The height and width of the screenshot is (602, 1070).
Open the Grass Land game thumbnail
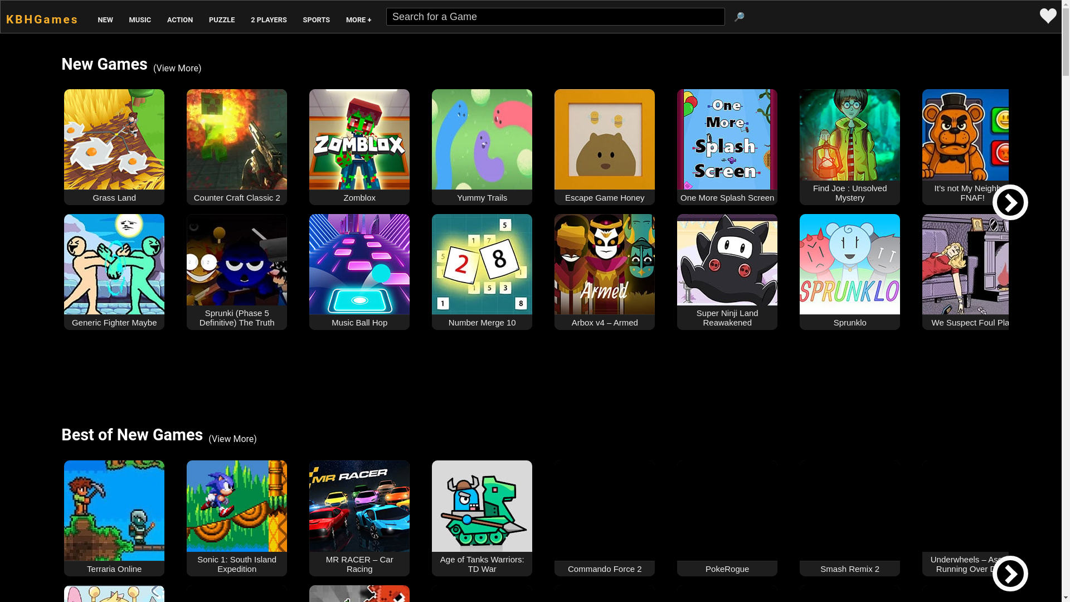[x=114, y=139]
